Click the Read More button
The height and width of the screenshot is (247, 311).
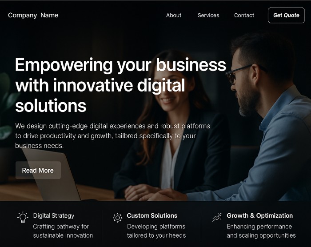38,170
